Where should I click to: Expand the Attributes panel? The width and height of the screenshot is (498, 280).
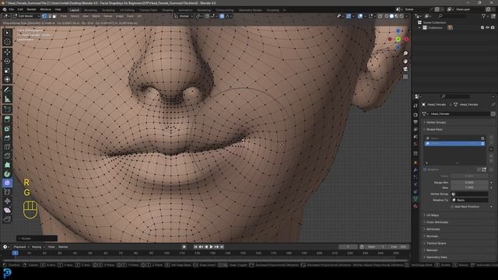pos(433,229)
